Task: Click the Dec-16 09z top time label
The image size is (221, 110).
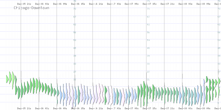Action: click(60, 4)
